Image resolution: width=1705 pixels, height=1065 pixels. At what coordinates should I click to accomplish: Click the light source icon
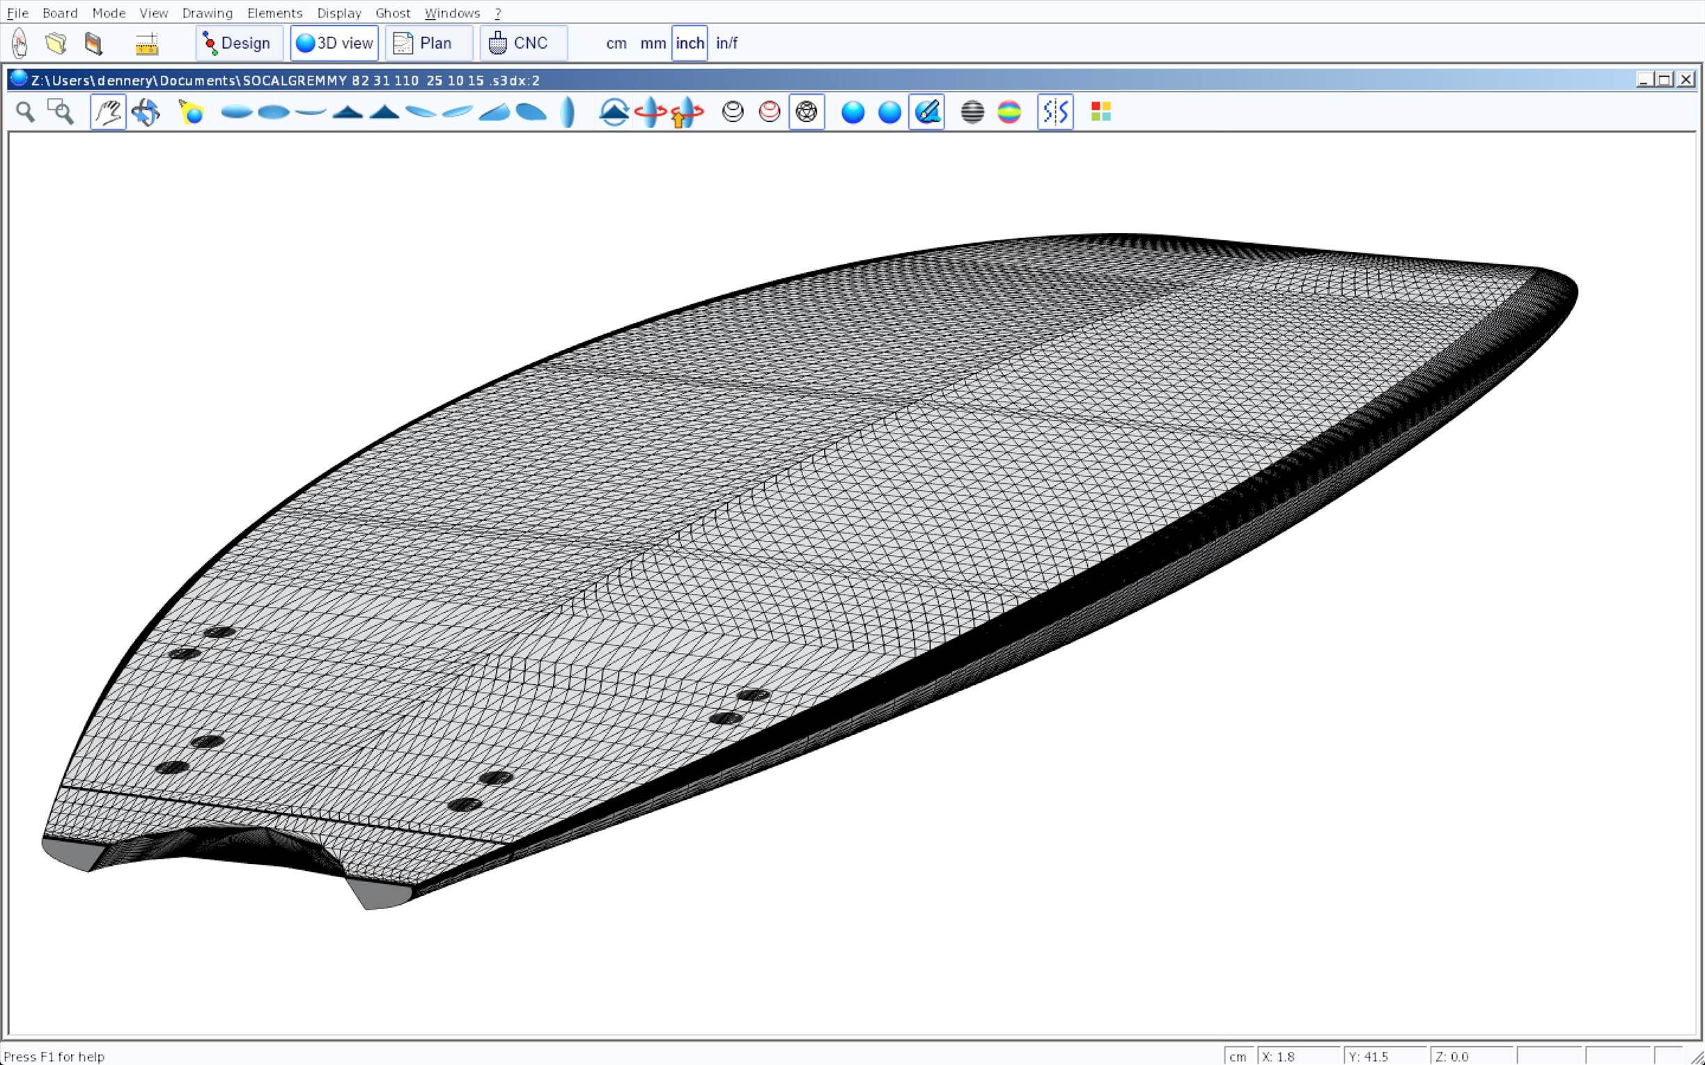coord(191,112)
